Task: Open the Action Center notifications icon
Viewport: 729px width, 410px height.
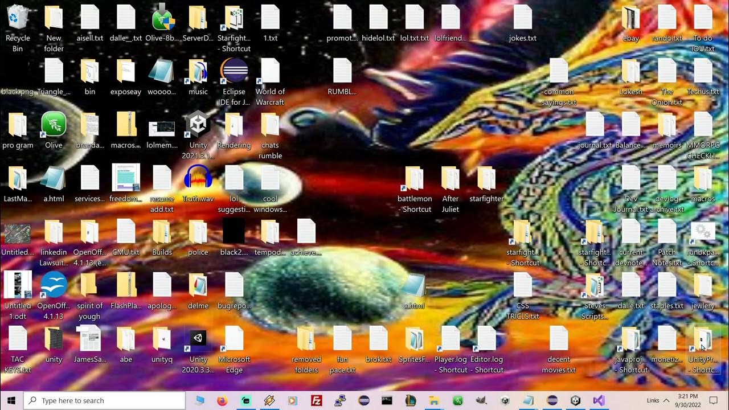Action: coord(714,400)
